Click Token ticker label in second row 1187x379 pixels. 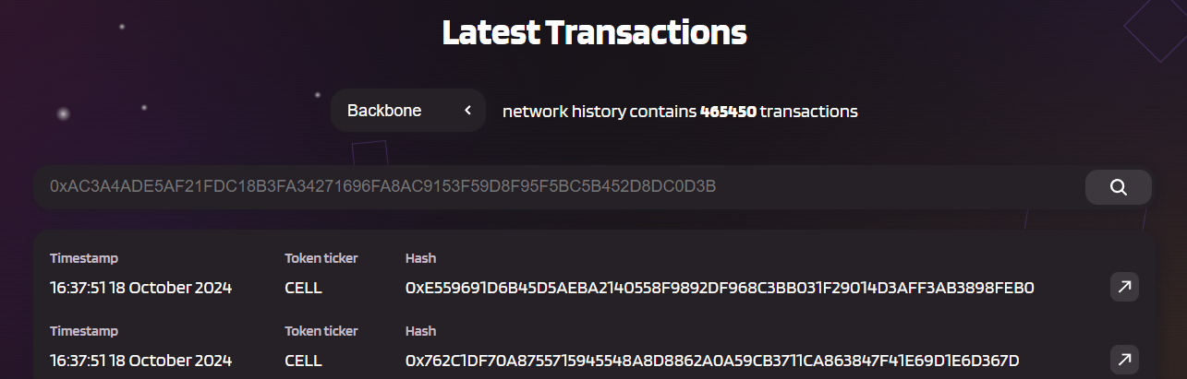coord(321,330)
